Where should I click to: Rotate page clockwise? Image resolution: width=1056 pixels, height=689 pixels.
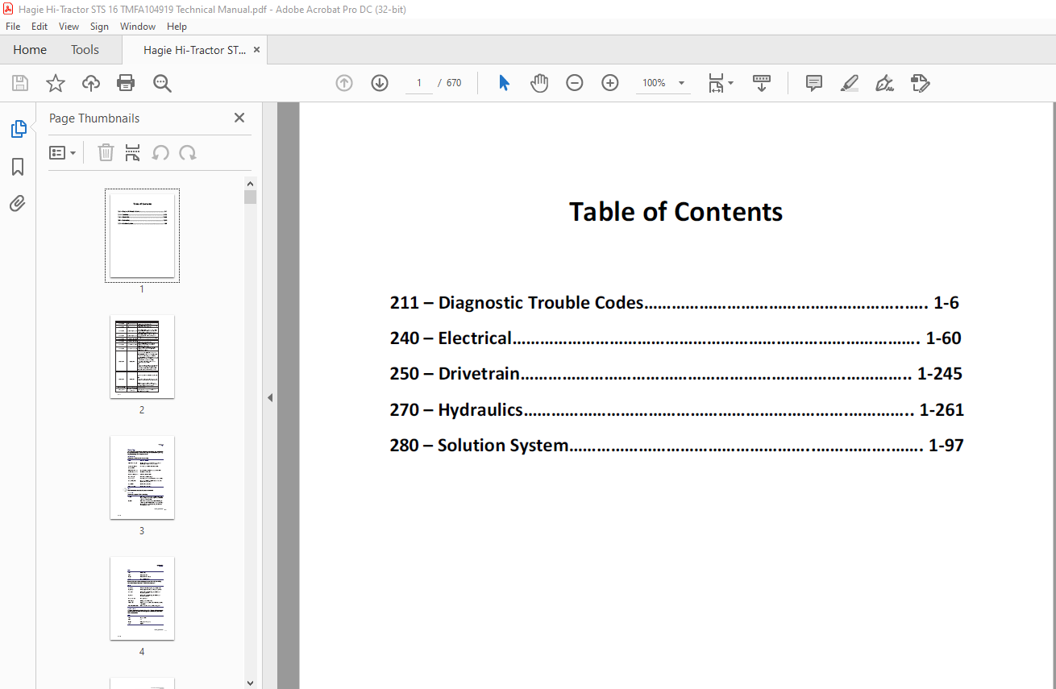pyautogui.click(x=188, y=152)
